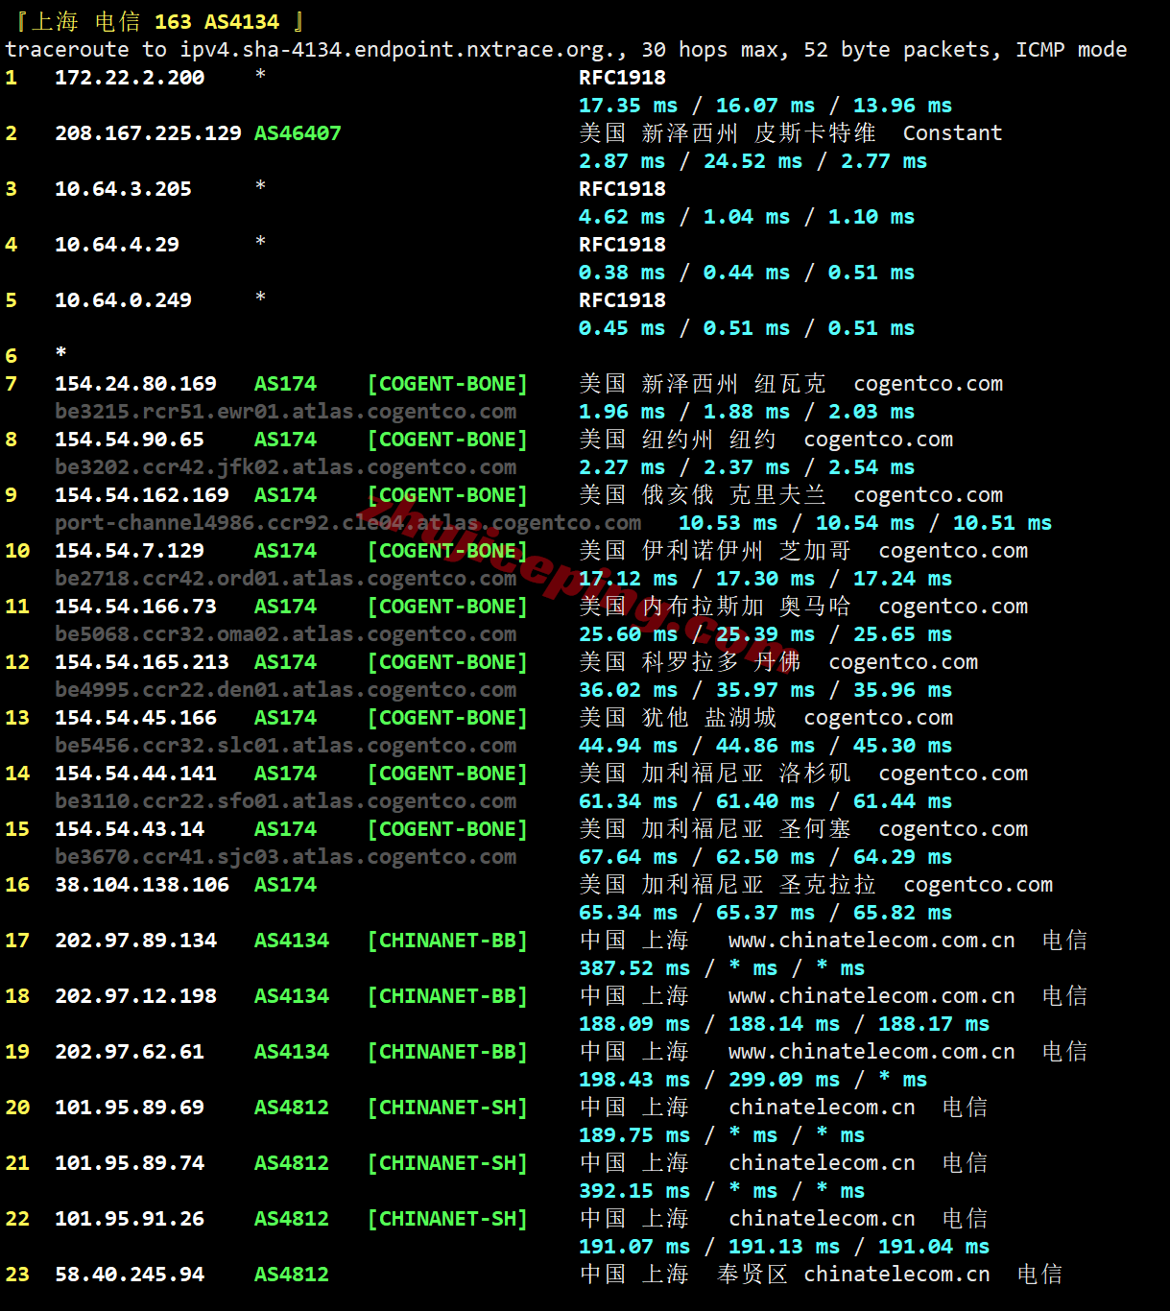
Task: Select hop 13 IP 154.54.45.166
Action: click(135, 718)
